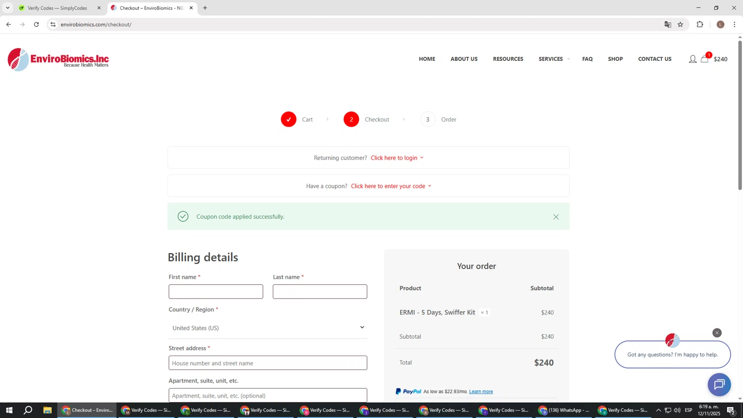Open the live chat widget
The height and width of the screenshot is (418, 743).
(x=719, y=385)
